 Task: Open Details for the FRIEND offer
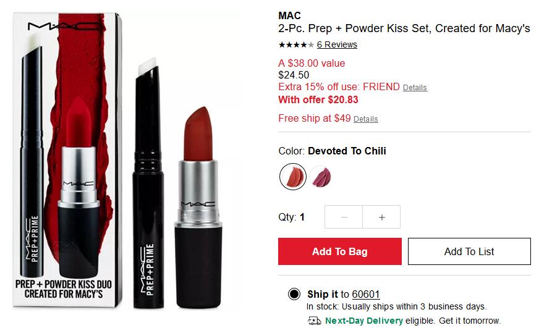click(x=415, y=88)
